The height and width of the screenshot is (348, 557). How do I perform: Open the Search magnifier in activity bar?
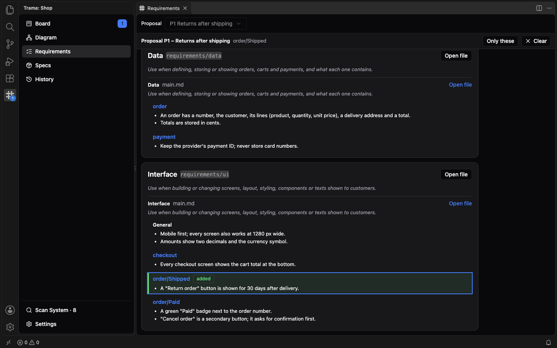click(10, 27)
